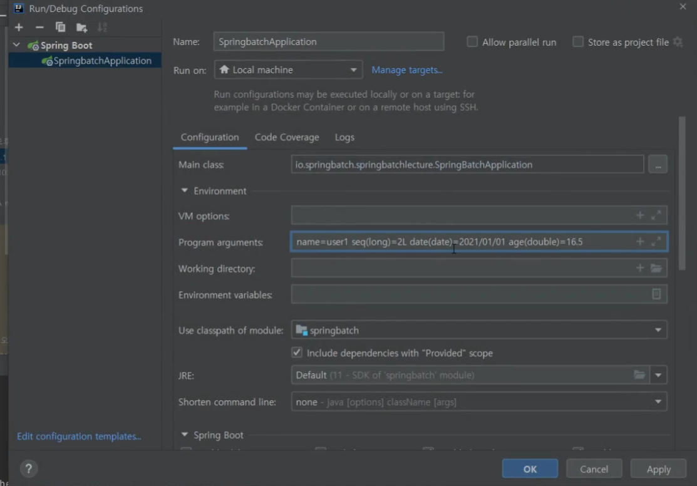This screenshot has height=486, width=697.
Task: Sort configurations alphabetically
Action: (x=102, y=28)
